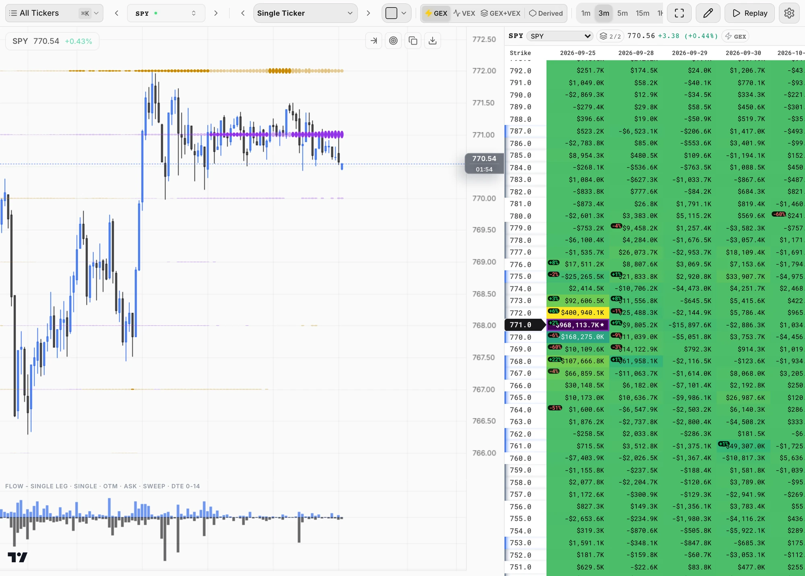This screenshot has width=805, height=576.
Task: Select strike 751.0 in the table
Action: point(520,567)
